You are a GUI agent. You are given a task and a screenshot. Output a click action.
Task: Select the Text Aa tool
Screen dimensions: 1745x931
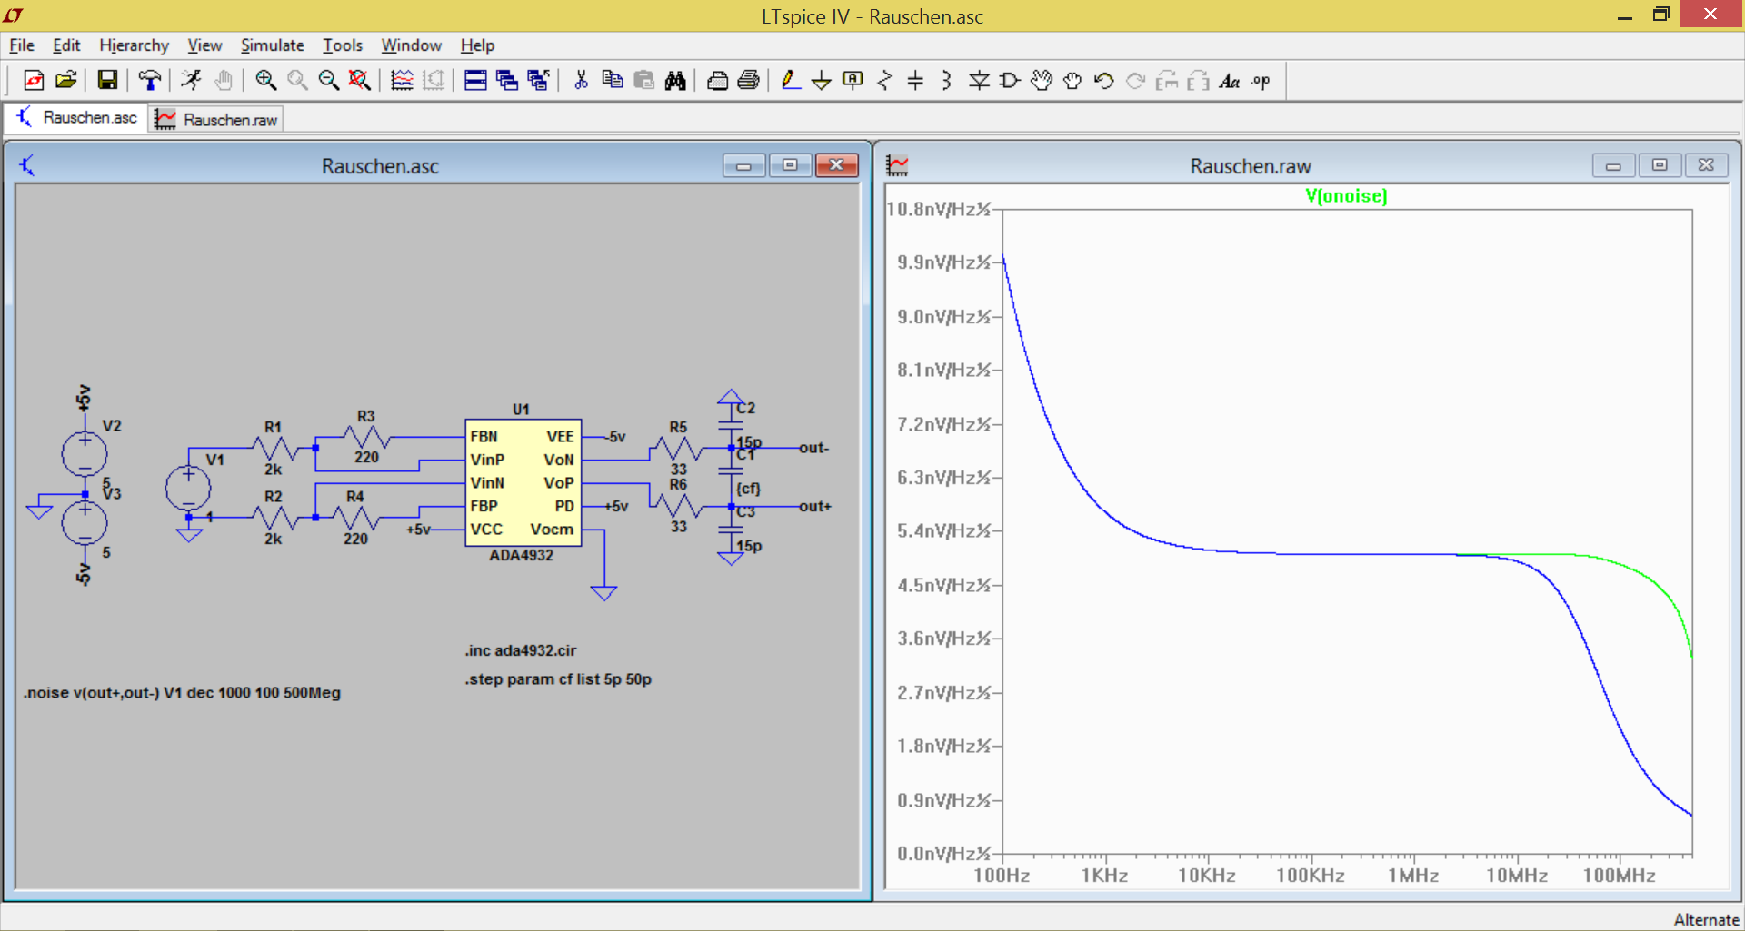[1230, 81]
